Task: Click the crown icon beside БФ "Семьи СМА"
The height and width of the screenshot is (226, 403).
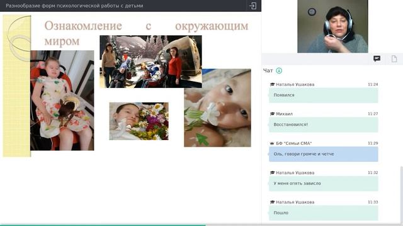Action: (x=272, y=143)
